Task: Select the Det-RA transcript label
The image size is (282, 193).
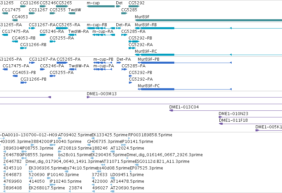Action: pyautogui.click(x=123, y=25)
